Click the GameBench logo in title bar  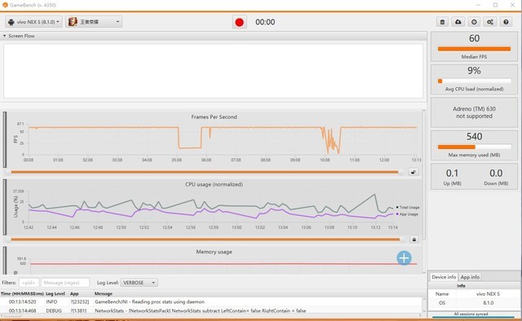click(5, 5)
